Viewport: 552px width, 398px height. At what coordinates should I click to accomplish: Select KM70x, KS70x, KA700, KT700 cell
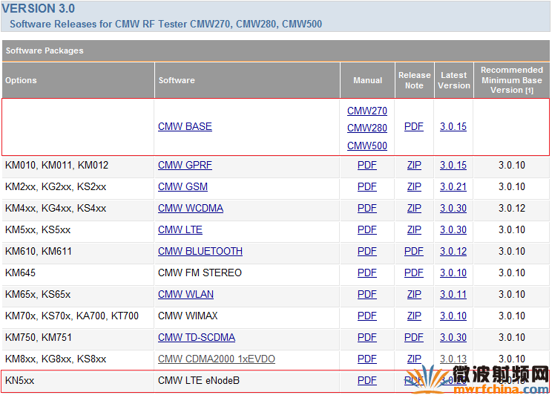[78, 317]
